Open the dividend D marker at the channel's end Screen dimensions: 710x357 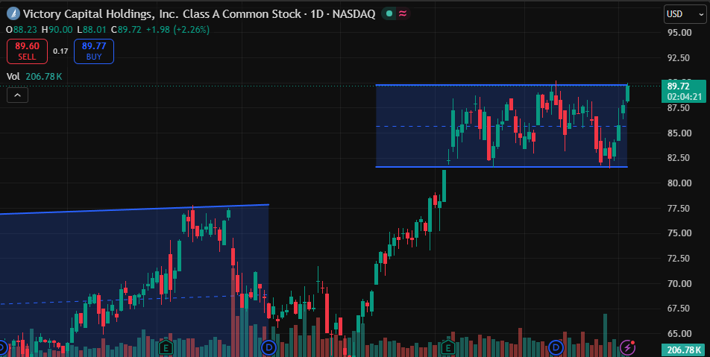(x=269, y=347)
